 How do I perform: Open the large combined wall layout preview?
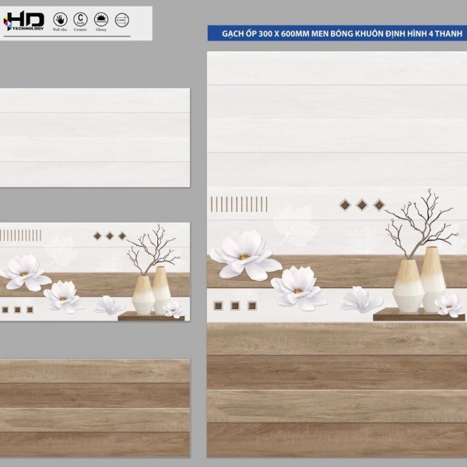337,255
